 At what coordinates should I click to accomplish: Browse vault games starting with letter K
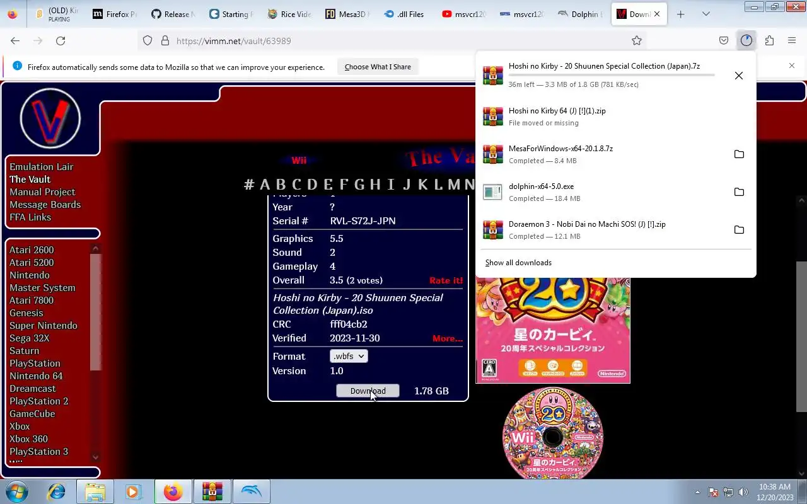click(423, 185)
